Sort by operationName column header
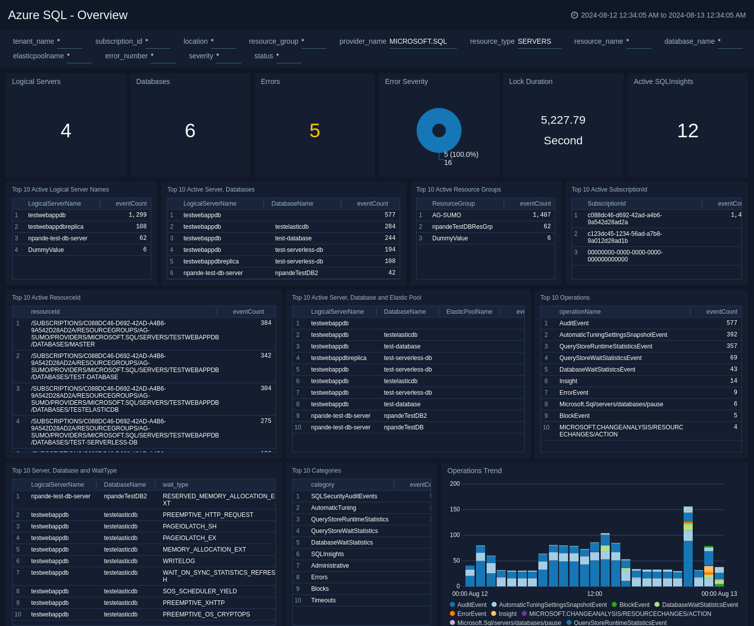Image resolution: width=754 pixels, height=626 pixels. (x=580, y=312)
